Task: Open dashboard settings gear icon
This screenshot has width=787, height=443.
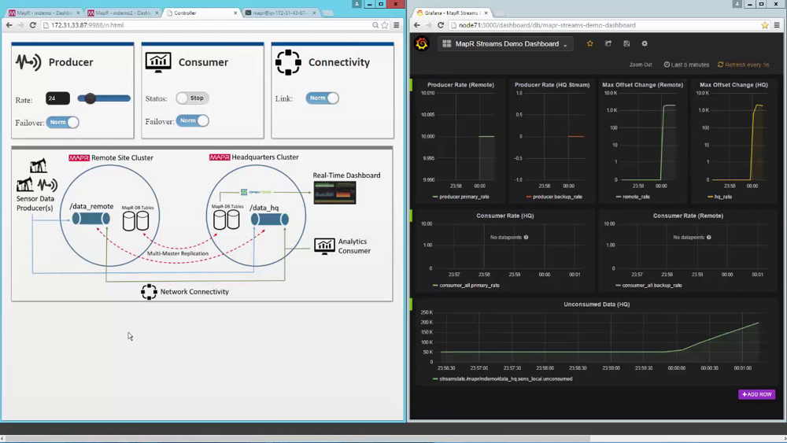Action: [645, 43]
